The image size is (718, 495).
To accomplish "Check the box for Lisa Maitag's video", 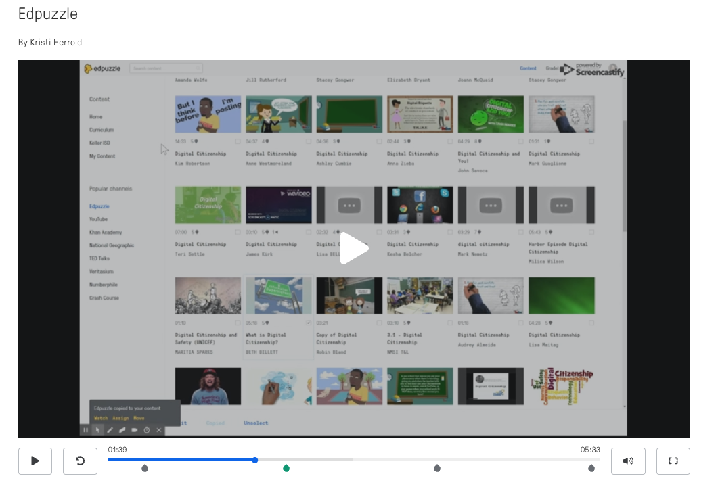I will (x=591, y=323).
